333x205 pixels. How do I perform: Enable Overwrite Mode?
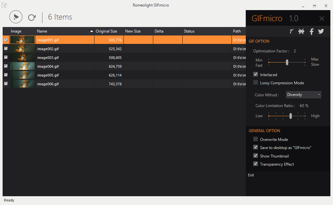255,139
